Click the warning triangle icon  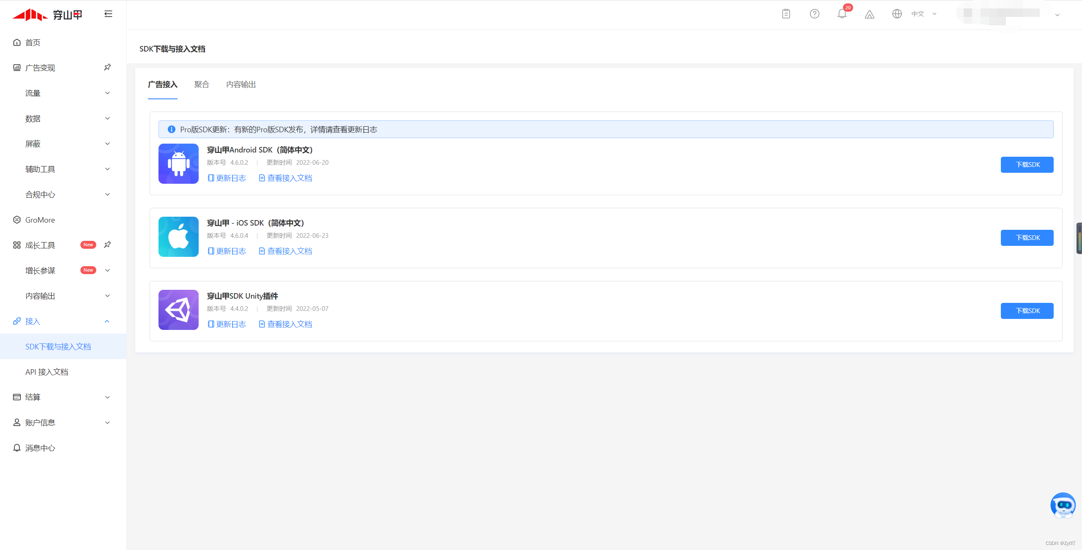[x=869, y=14]
